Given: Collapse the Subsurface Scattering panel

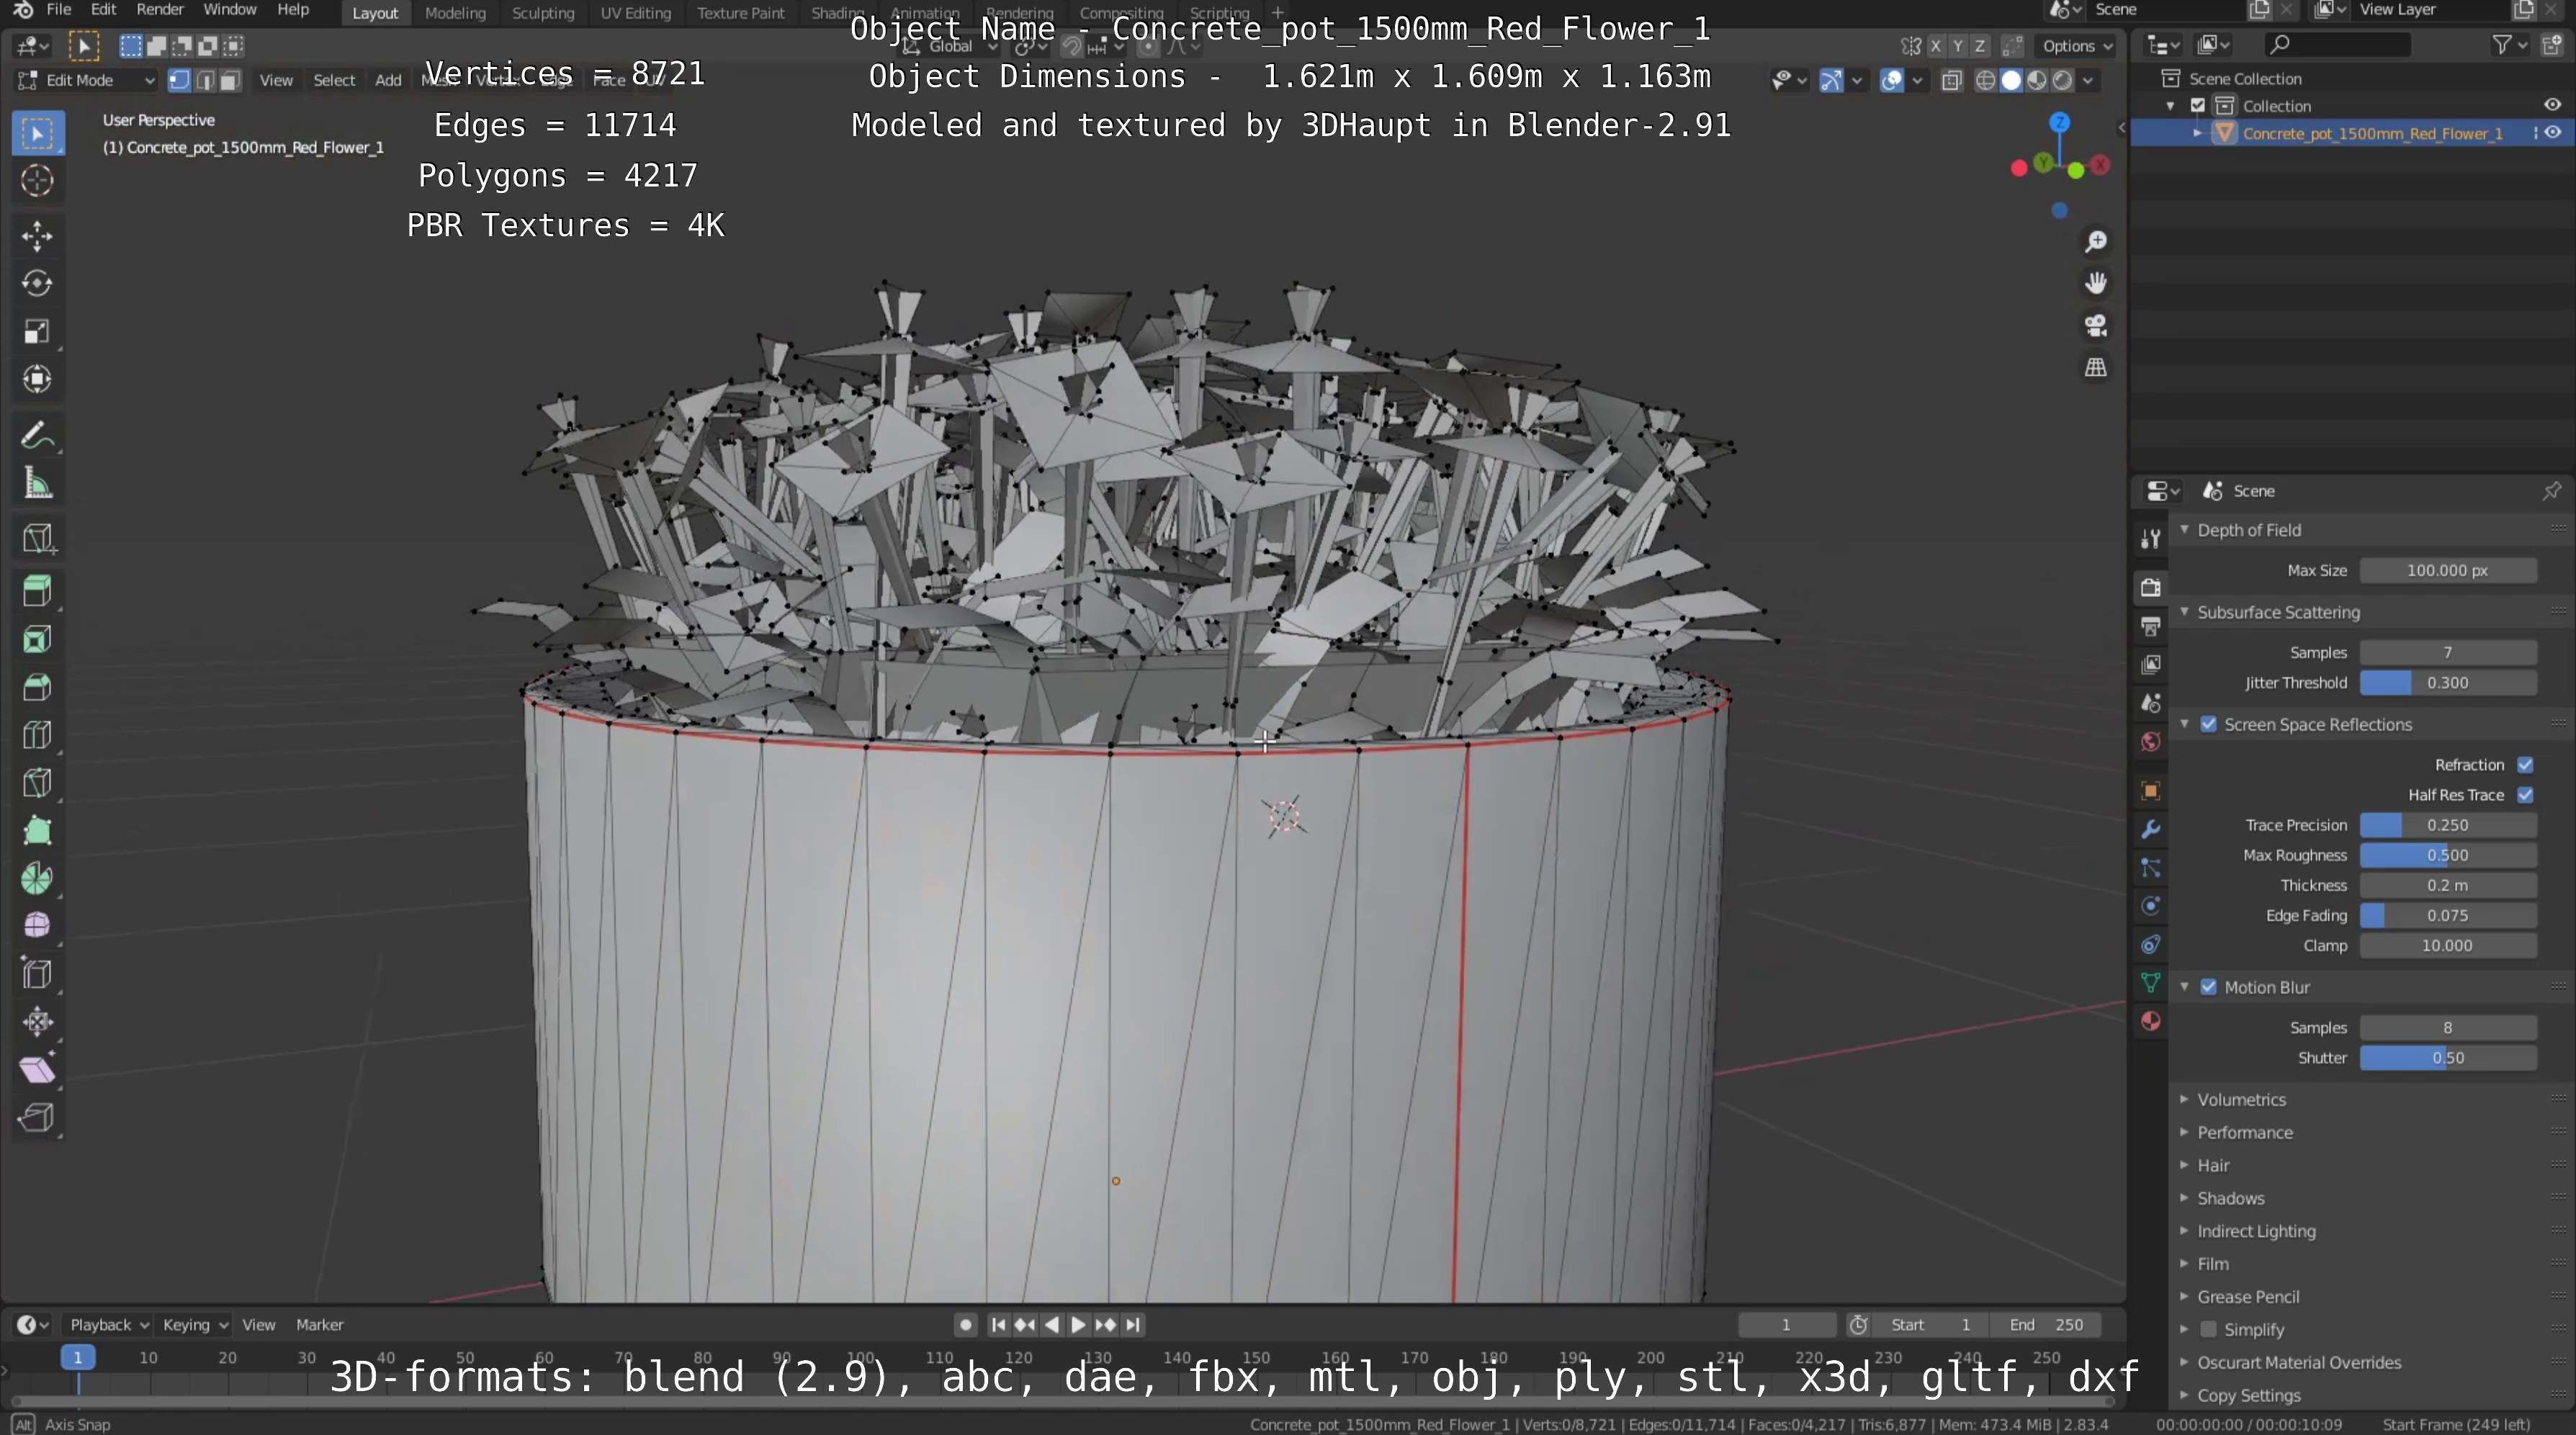Looking at the screenshot, I should [2185, 612].
